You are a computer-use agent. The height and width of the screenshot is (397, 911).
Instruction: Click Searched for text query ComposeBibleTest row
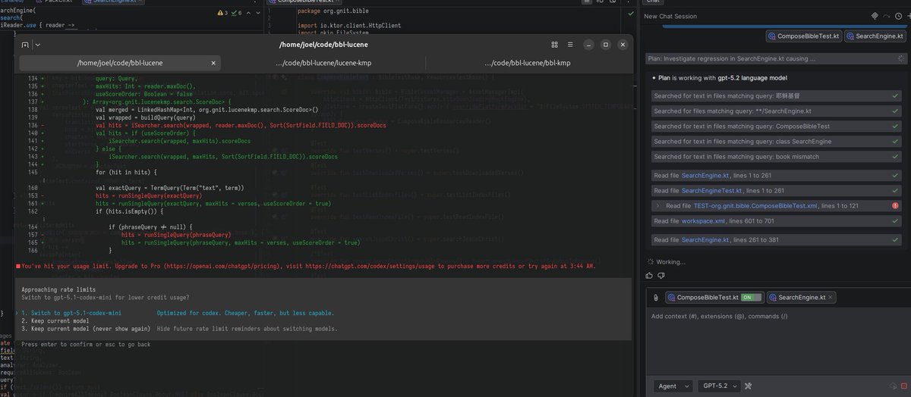tap(775, 127)
